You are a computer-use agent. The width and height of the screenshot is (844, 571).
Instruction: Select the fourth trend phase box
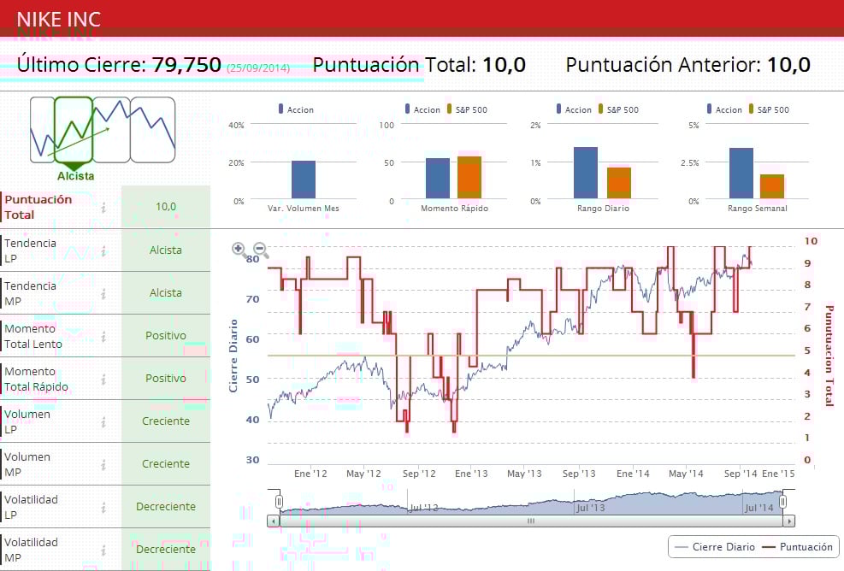[153, 130]
